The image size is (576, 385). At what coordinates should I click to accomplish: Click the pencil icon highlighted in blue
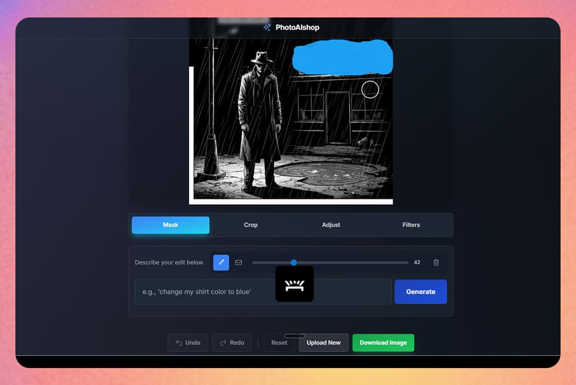[221, 262]
